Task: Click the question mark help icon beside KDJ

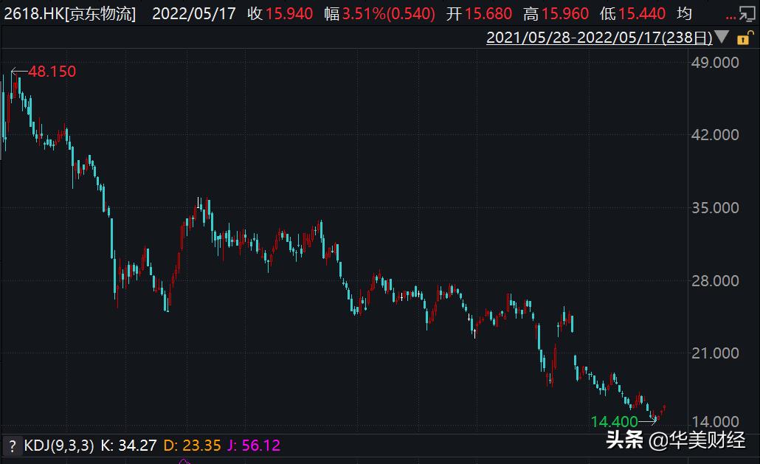Action: 13,446
